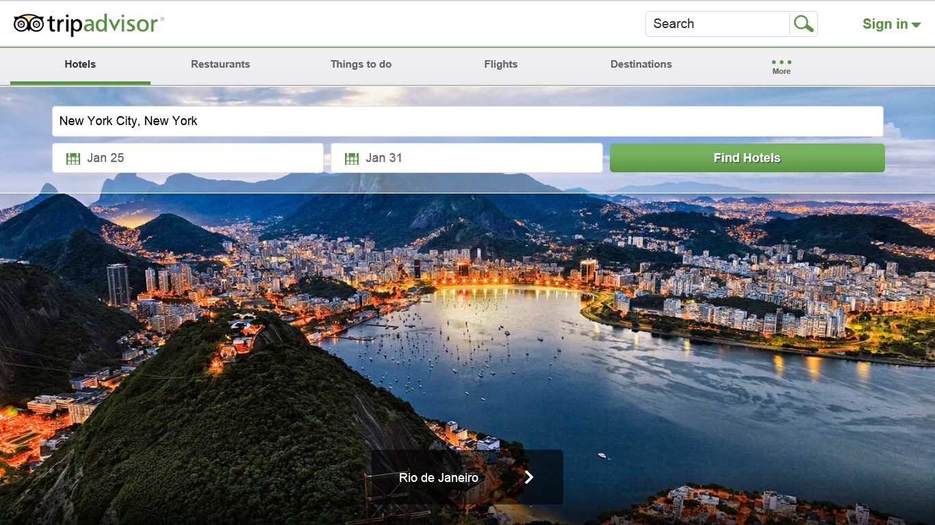Click the green magnifying glass search icon
Viewport: 935px width, 525px height.
pos(804,24)
